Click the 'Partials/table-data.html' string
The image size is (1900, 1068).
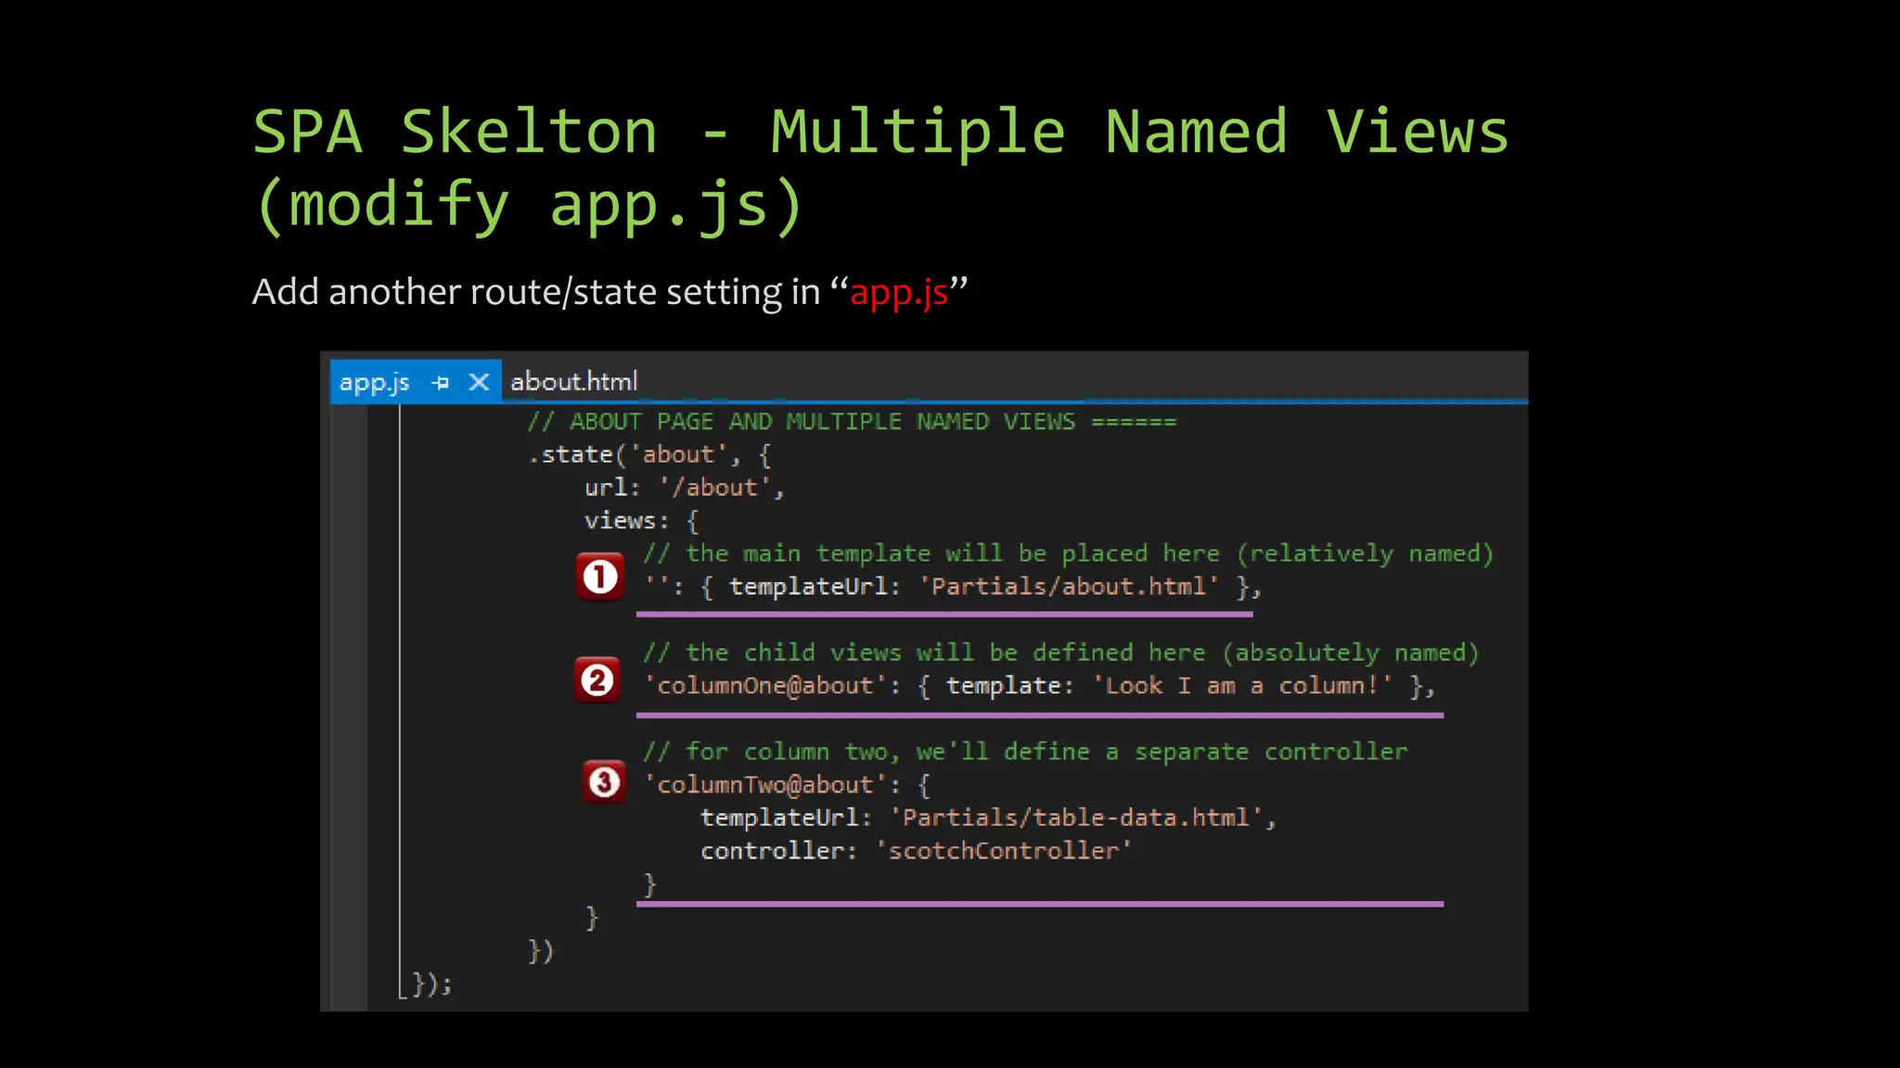[1076, 818]
